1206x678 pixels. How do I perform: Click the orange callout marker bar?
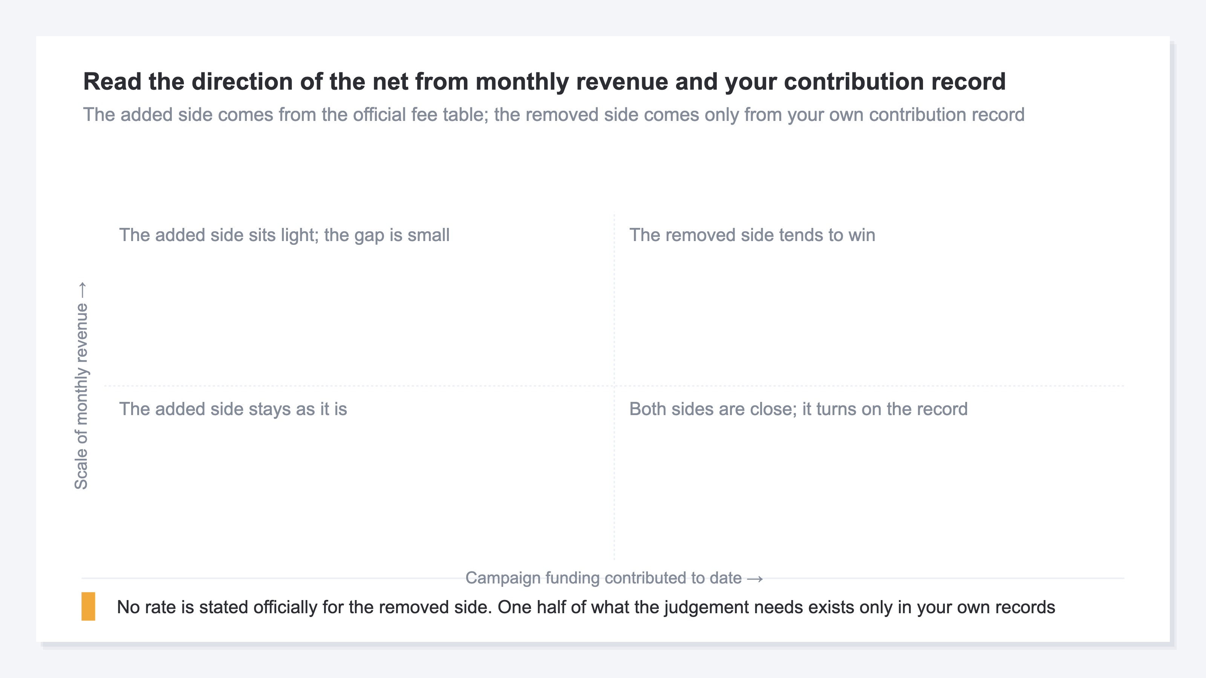(x=88, y=606)
